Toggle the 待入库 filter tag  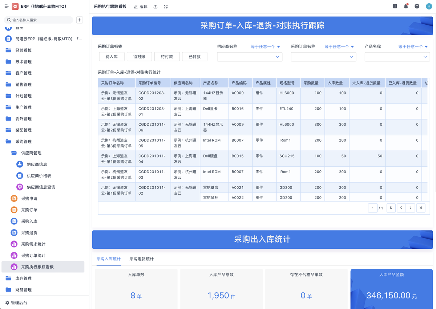tap(112, 57)
